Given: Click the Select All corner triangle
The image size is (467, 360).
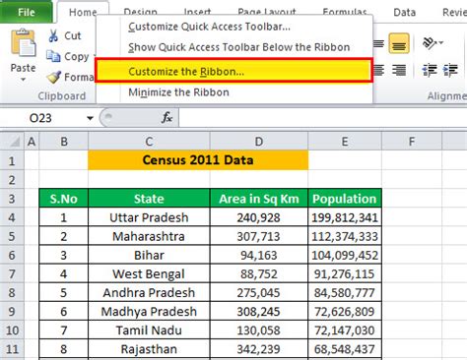Looking at the screenshot, I should point(14,142).
